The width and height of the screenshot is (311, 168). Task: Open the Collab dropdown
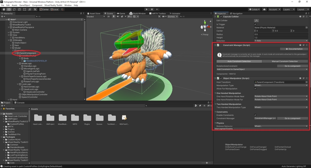coord(255,9)
